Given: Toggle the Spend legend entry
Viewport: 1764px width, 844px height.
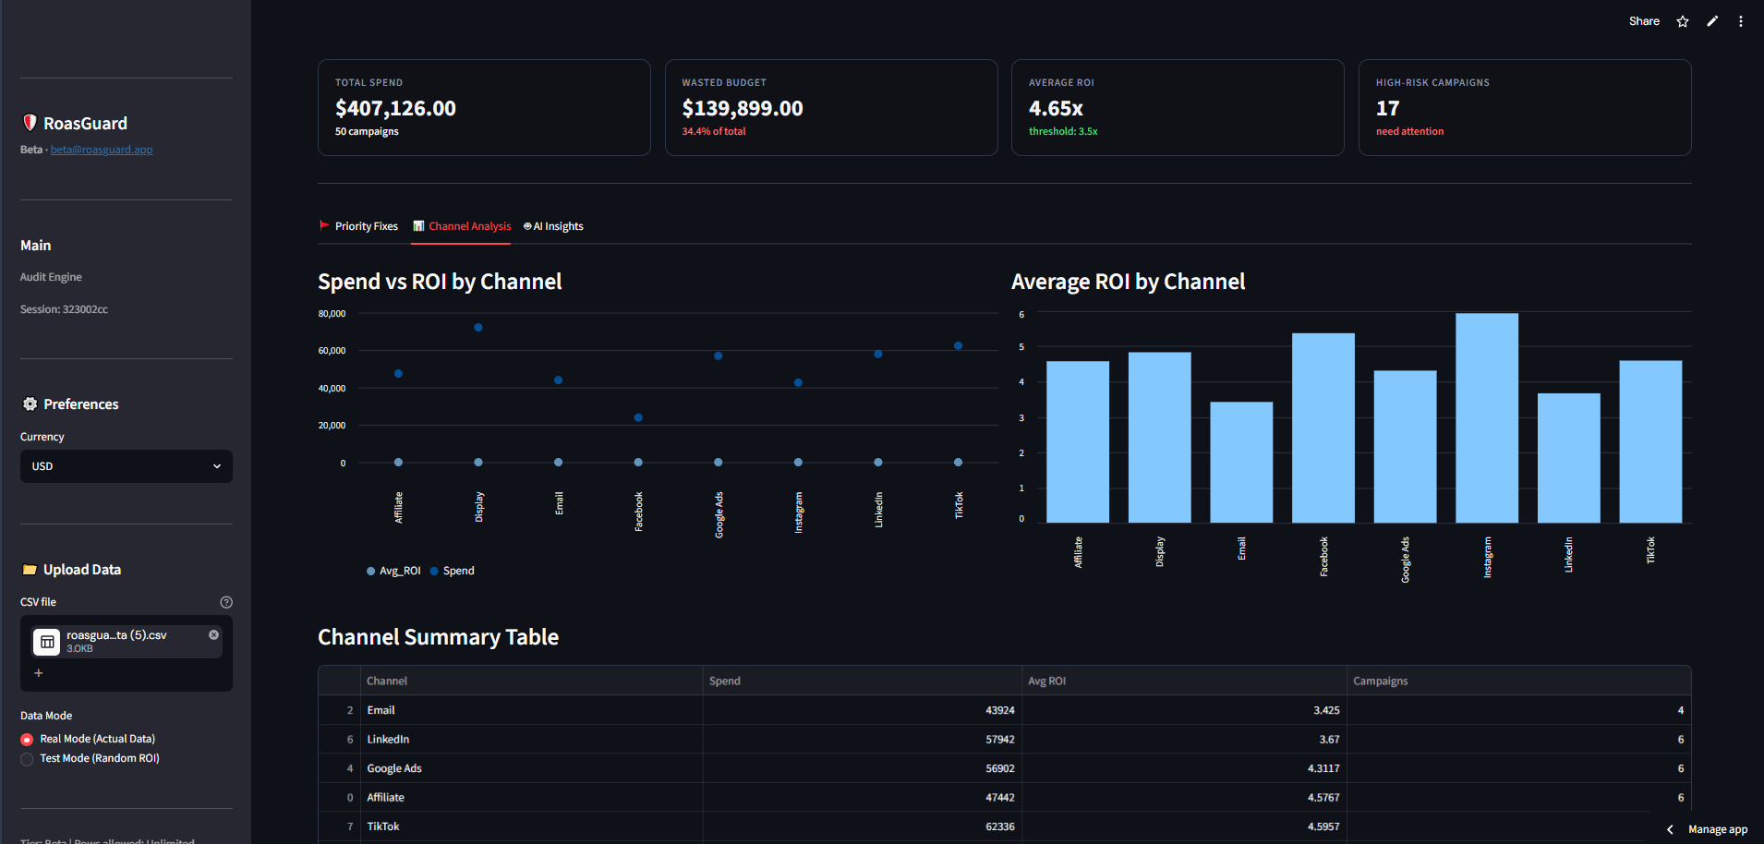Looking at the screenshot, I should click(453, 571).
